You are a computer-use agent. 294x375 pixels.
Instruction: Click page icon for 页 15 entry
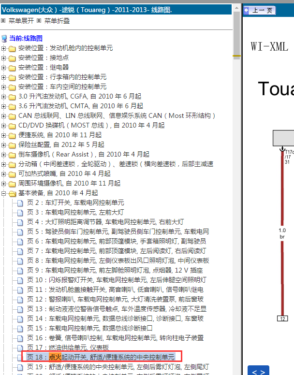click(x=20, y=329)
